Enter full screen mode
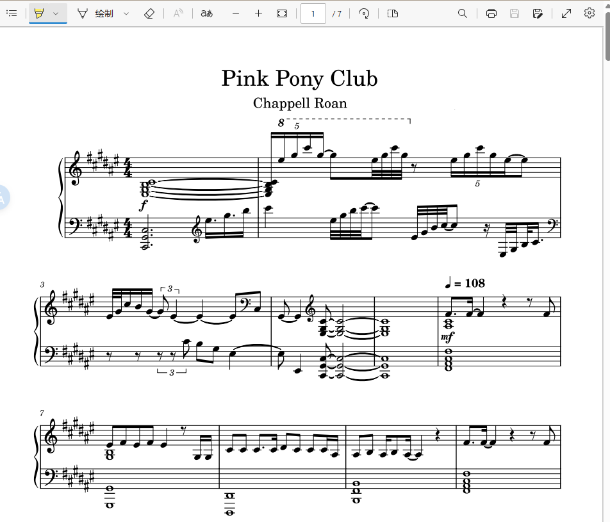The image size is (610, 522). [x=566, y=13]
